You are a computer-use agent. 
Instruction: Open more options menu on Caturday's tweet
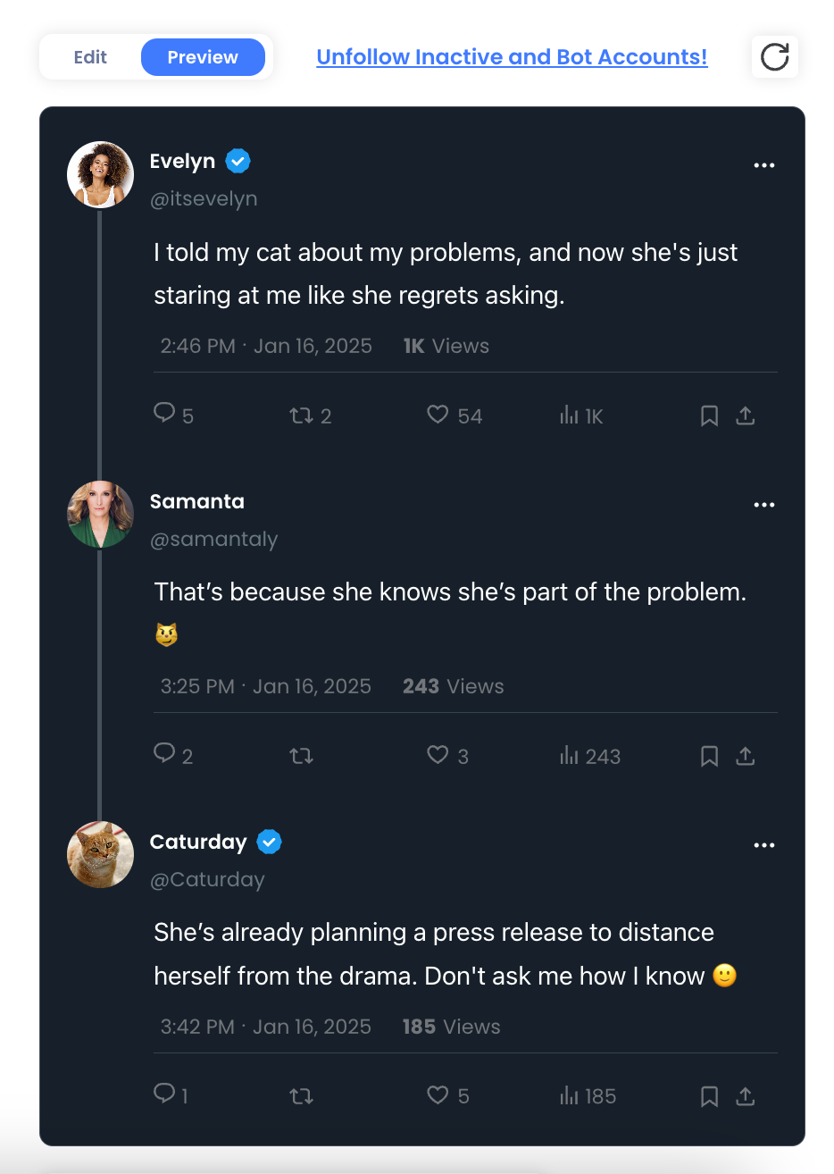(764, 845)
